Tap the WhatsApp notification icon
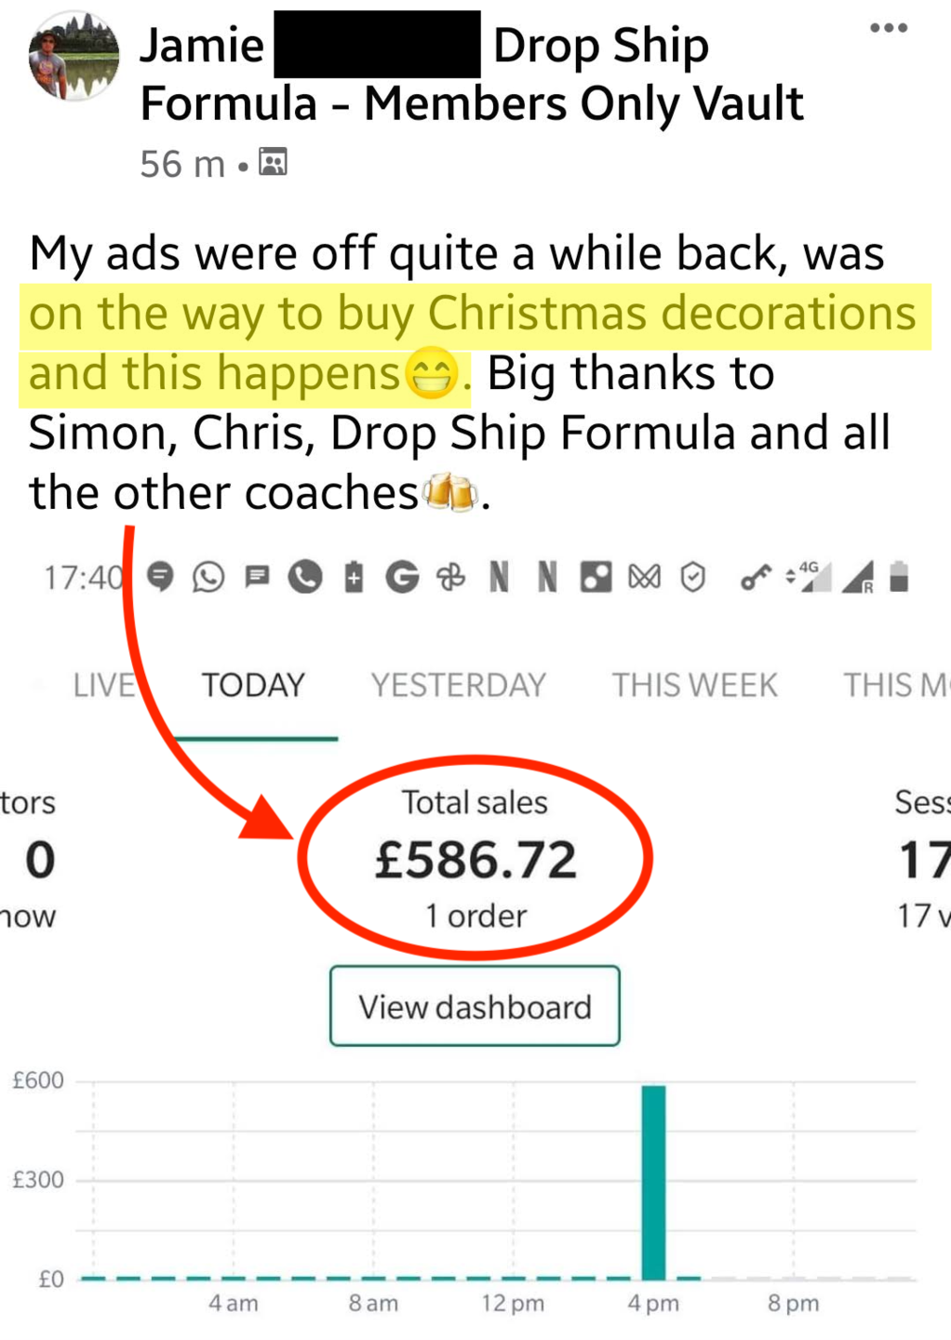 click(208, 578)
